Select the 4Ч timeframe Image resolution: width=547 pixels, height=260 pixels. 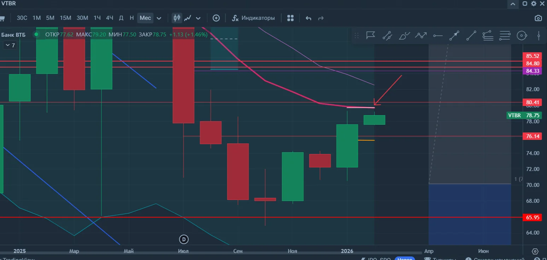pyautogui.click(x=110, y=18)
